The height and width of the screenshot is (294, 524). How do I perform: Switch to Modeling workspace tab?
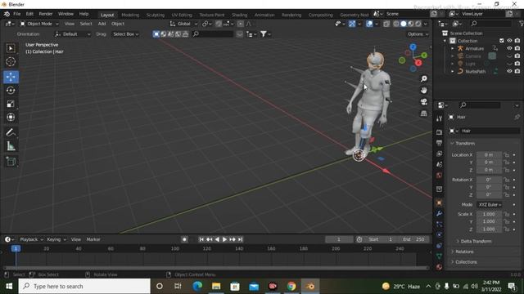pyautogui.click(x=130, y=15)
